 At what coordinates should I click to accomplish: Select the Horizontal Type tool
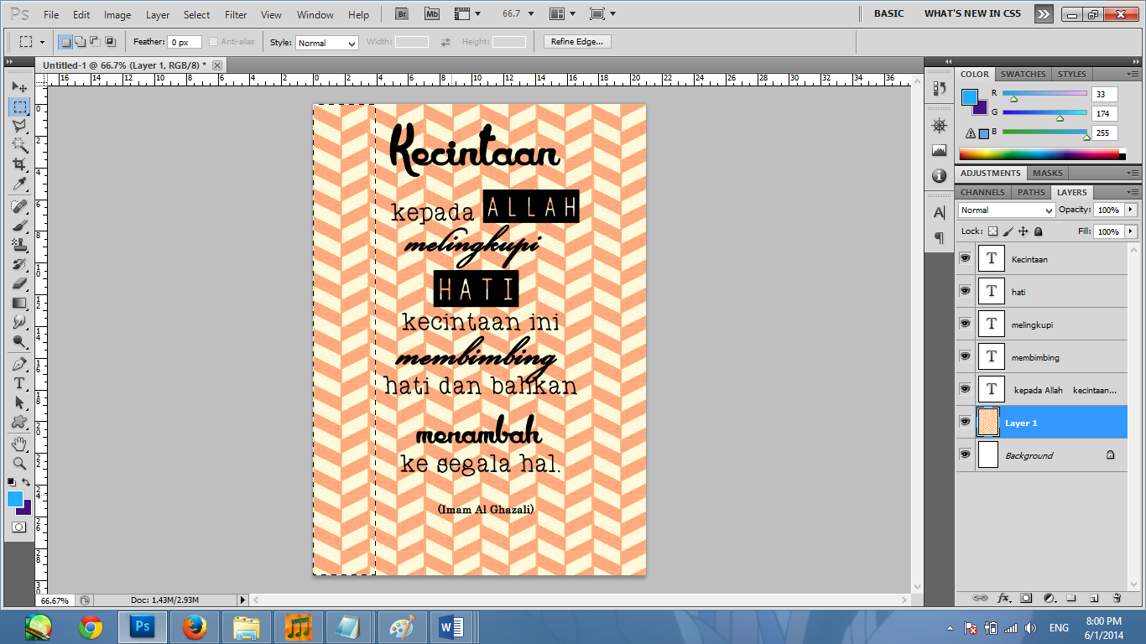tap(18, 383)
